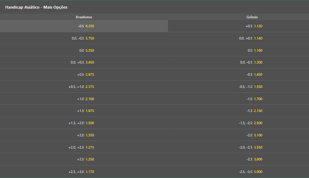
Task: Choose Brasiliense 0.0 handicap at 5.250
Action: pyautogui.click(x=84, y=50)
